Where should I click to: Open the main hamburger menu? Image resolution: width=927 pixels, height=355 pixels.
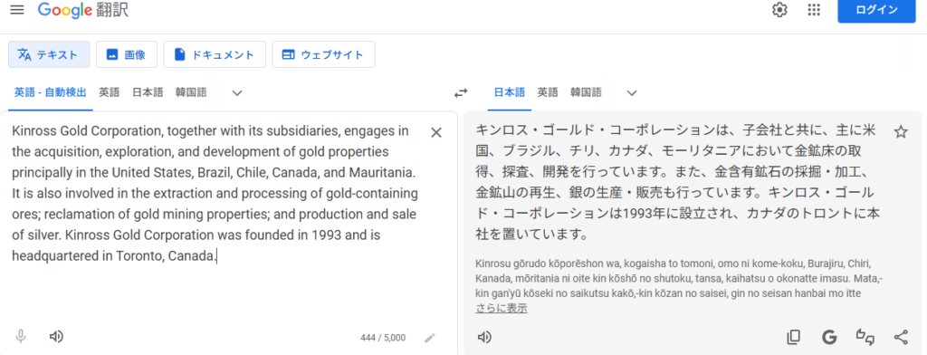[17, 10]
